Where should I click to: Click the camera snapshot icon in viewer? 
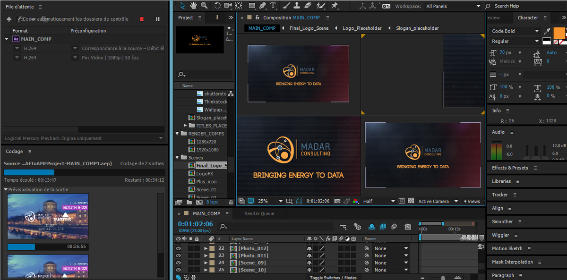[x=337, y=201]
